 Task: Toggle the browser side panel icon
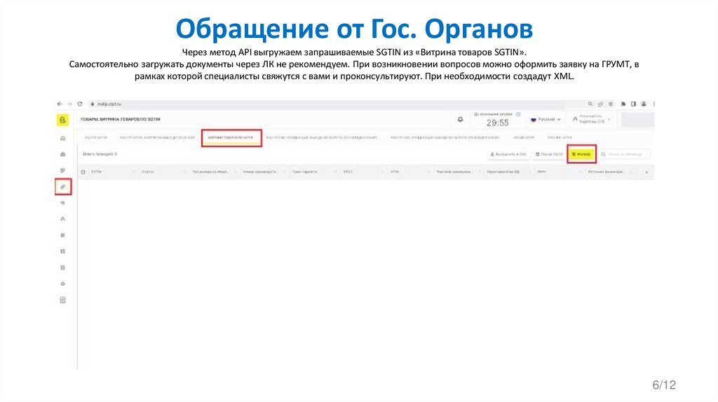pos(633,104)
